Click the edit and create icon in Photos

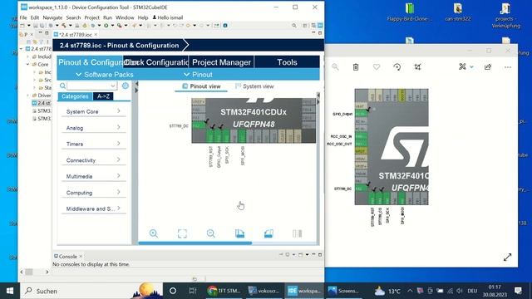pyautogui.click(x=462, y=66)
